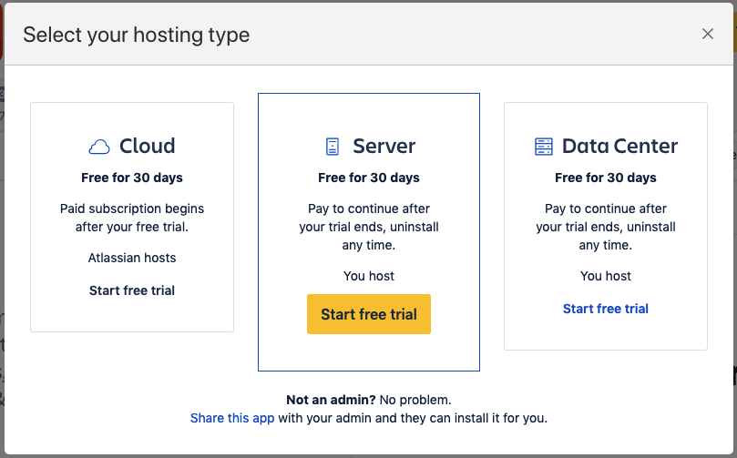Click Free for 30 days under Data Center
The width and height of the screenshot is (737, 458).
[606, 178]
